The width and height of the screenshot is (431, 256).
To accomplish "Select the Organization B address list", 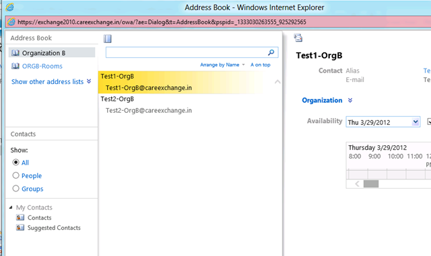I will click(52, 52).
